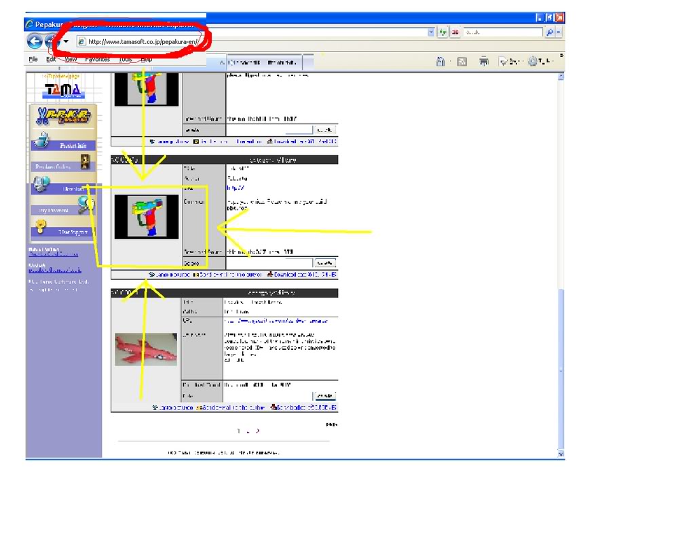Click the search magnifier icon

[x=549, y=32]
